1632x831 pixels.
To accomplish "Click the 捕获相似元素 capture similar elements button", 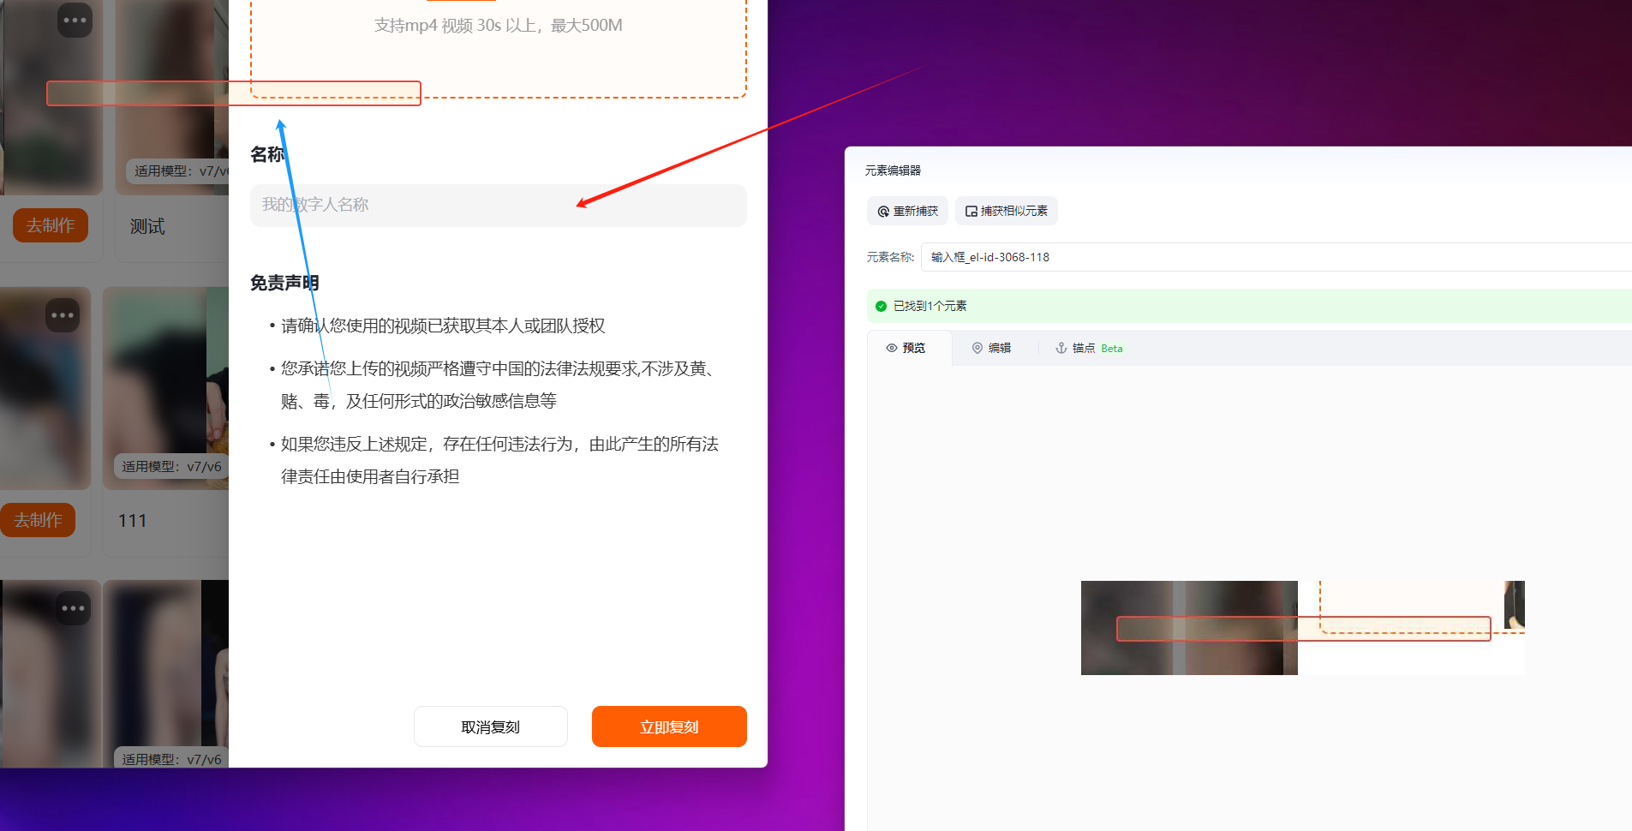I will tap(1006, 211).
